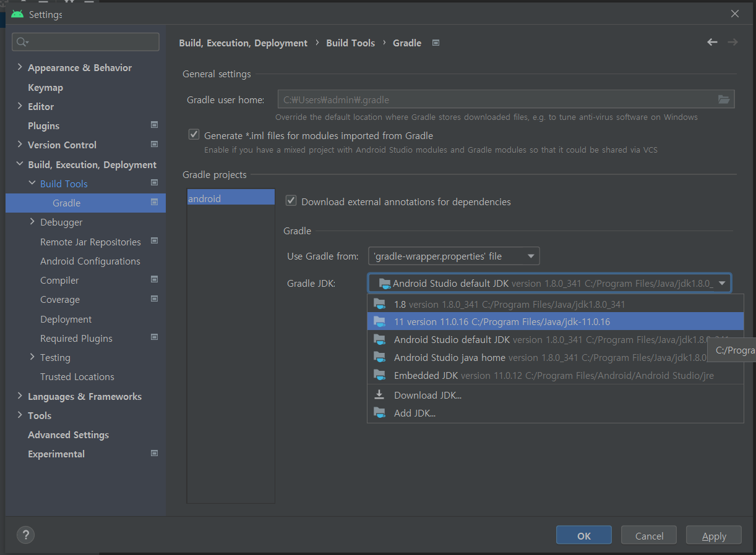The width and height of the screenshot is (756, 555).
Task: Expand Languages & Frameworks section
Action: pos(20,396)
